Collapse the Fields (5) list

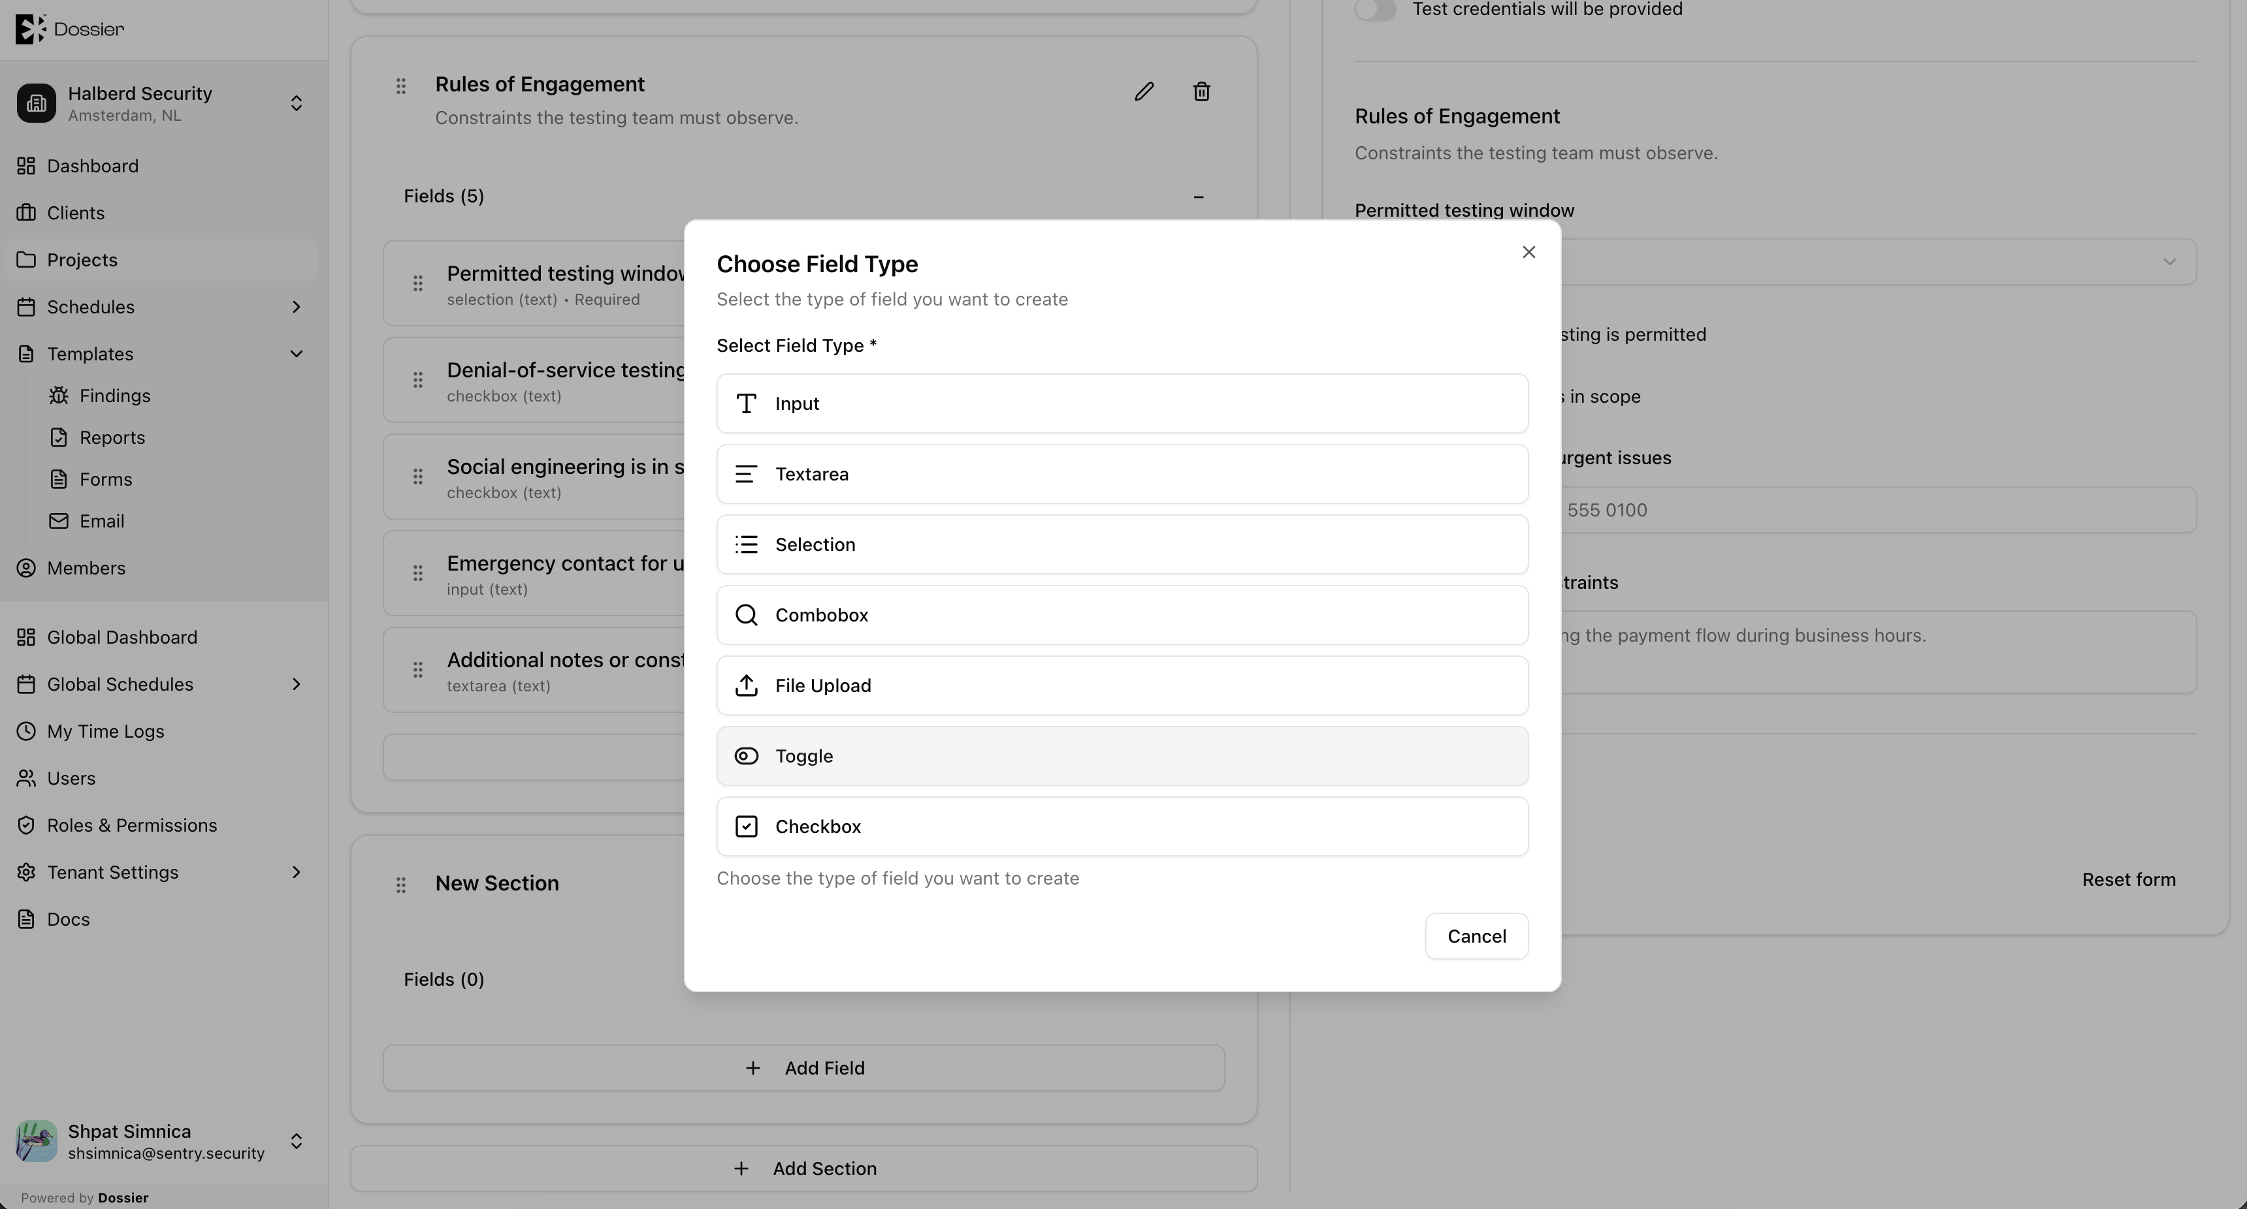point(1199,197)
